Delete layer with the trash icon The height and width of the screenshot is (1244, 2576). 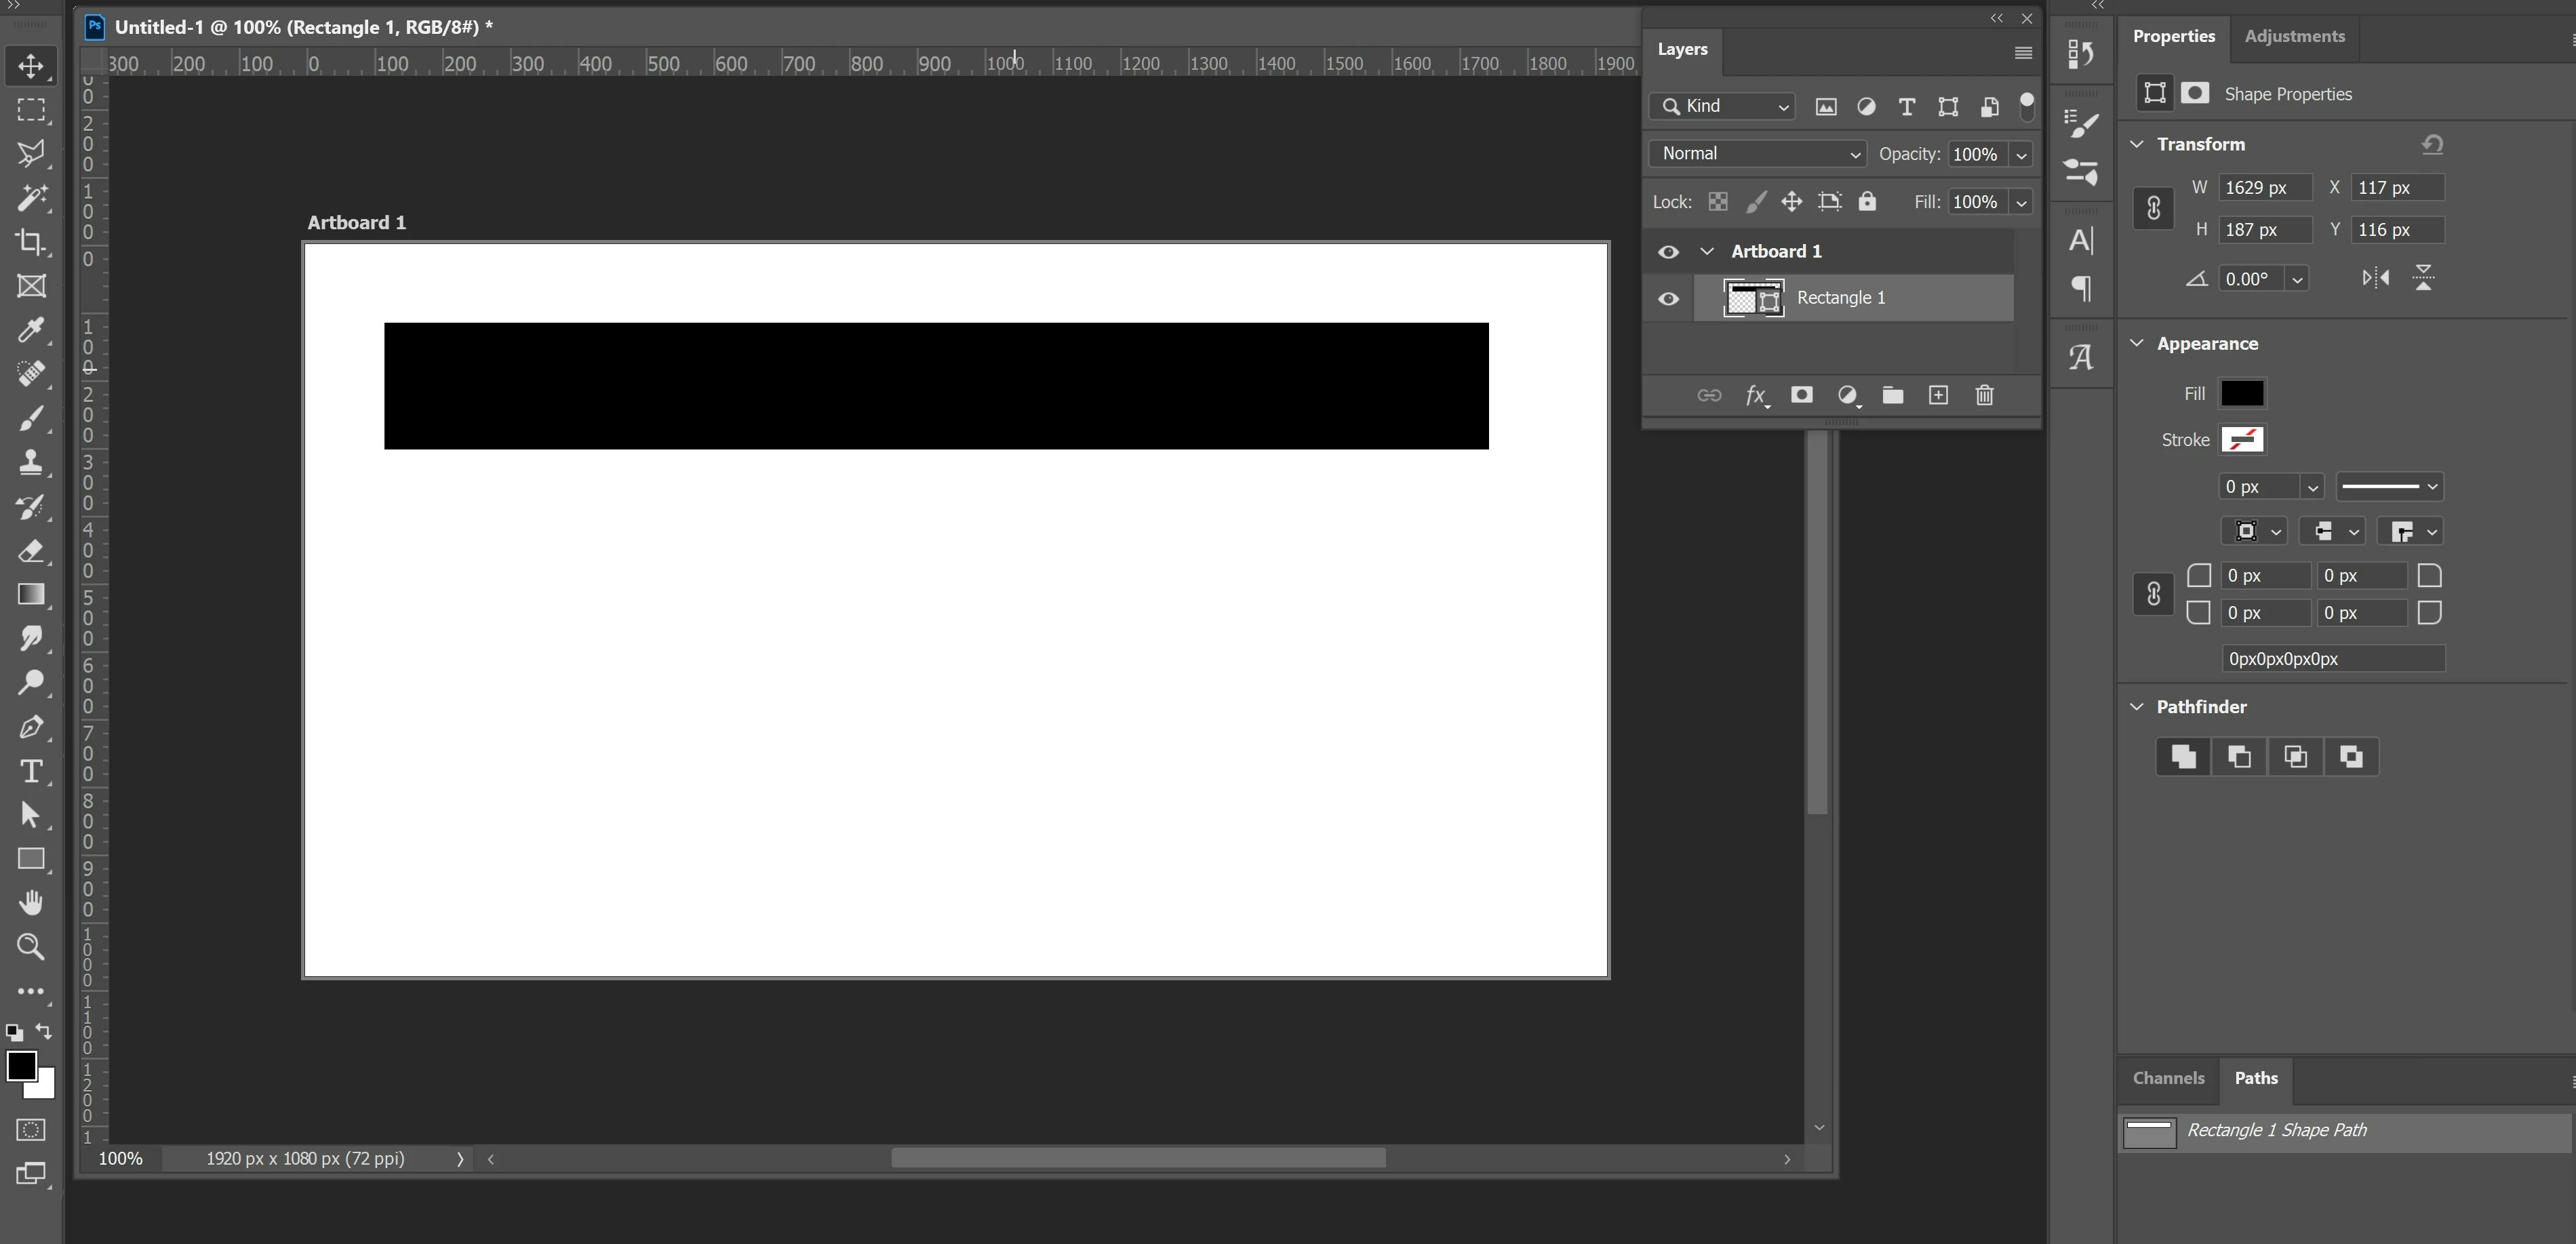(x=1984, y=395)
